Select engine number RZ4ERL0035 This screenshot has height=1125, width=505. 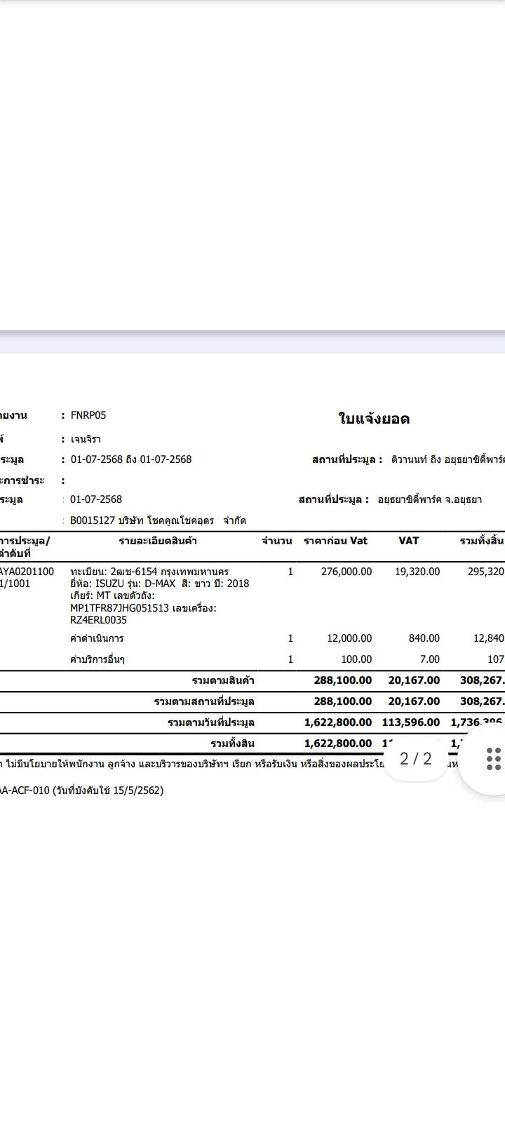[98, 620]
